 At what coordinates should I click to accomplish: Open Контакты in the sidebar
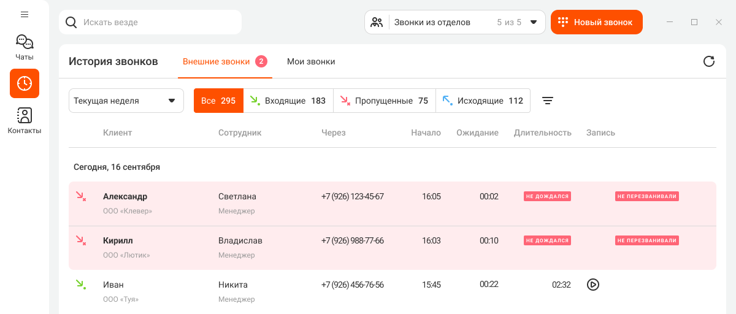pos(25,120)
